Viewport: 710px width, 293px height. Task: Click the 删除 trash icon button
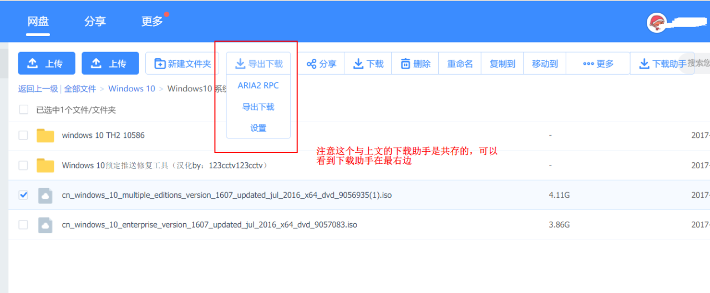(406, 64)
